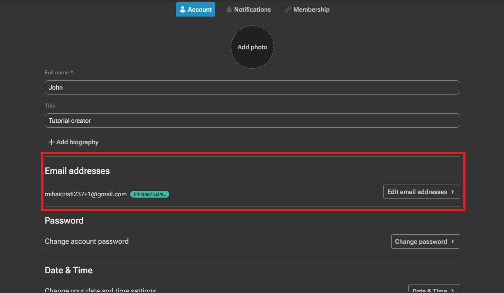504x293 pixels.
Task: Expand chevron on Edit email addresses
Action: point(453,192)
